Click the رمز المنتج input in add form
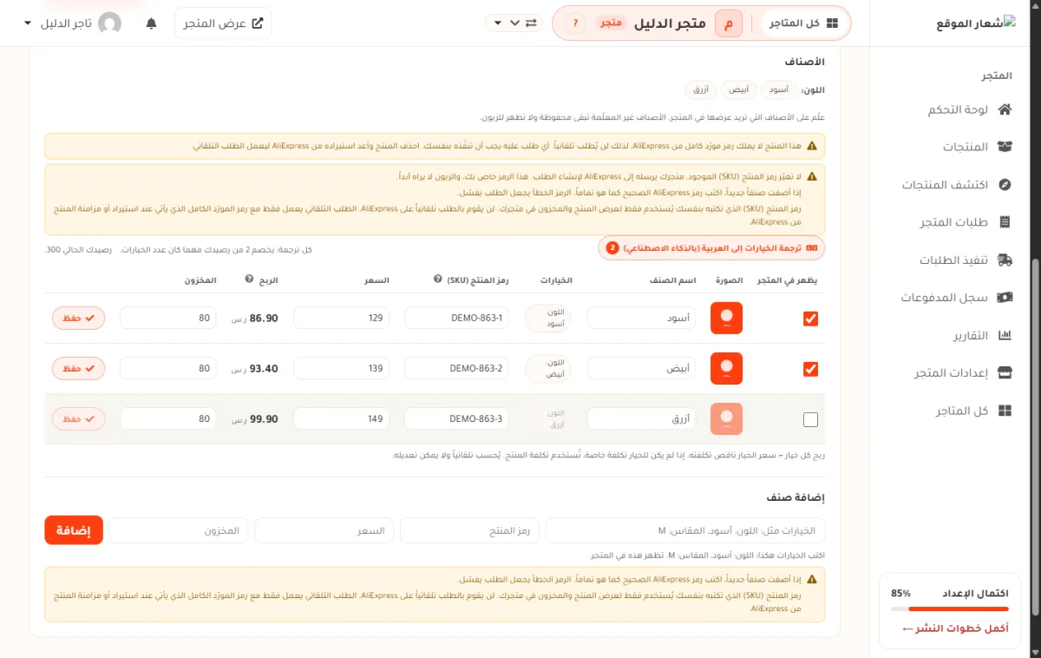Viewport: 1041px width, 658px height. (469, 530)
